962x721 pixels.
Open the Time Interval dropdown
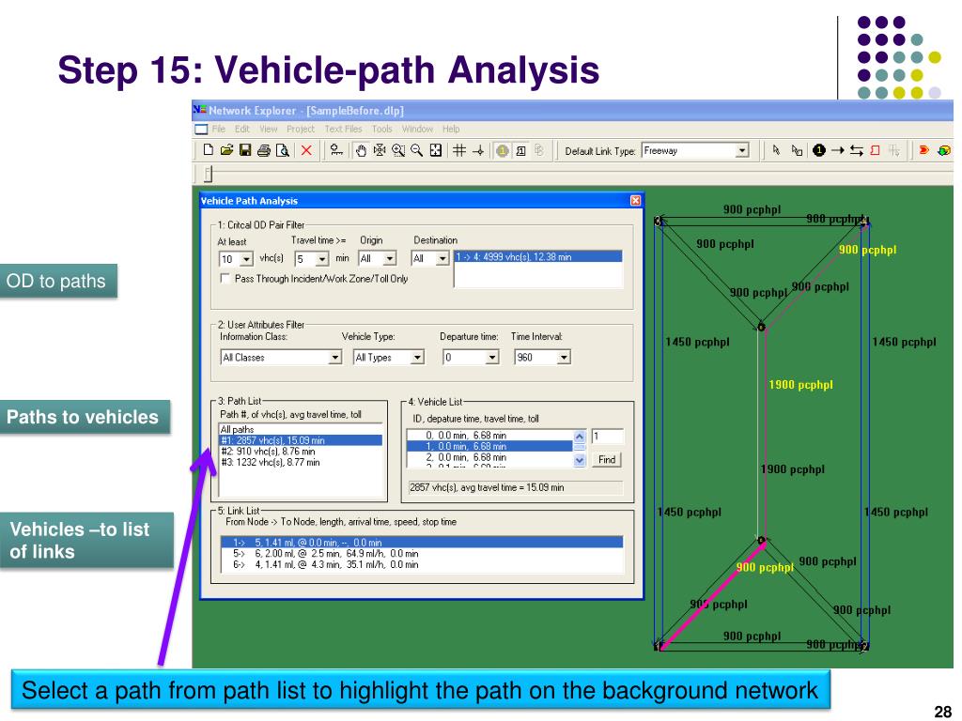564,358
